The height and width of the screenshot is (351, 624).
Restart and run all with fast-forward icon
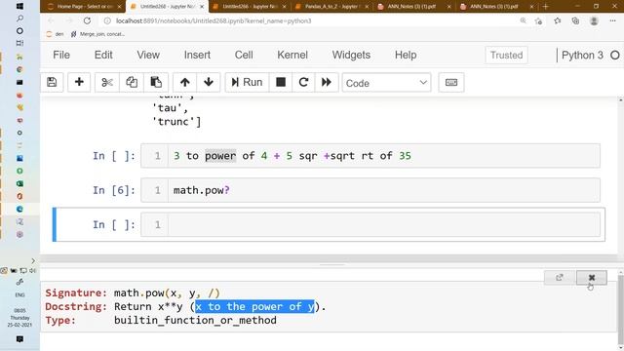tap(327, 82)
